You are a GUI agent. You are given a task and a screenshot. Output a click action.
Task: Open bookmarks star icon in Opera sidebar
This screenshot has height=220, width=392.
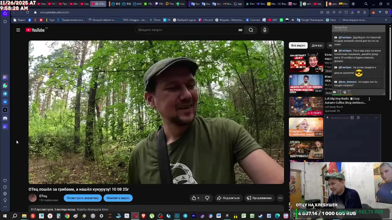coord(5,21)
